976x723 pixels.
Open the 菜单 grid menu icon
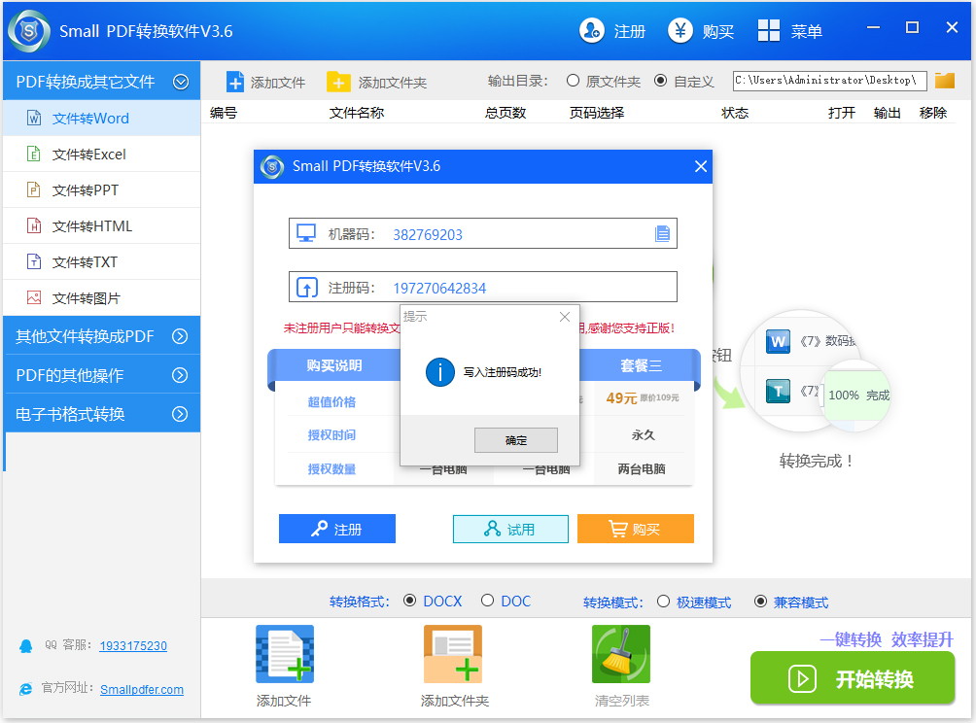click(769, 30)
